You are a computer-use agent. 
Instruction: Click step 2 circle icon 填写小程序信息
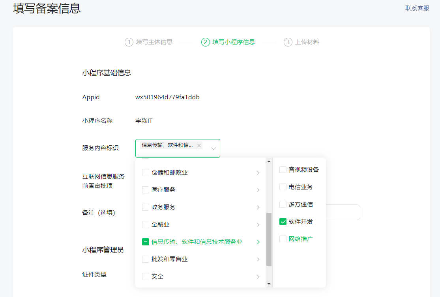tap(205, 42)
